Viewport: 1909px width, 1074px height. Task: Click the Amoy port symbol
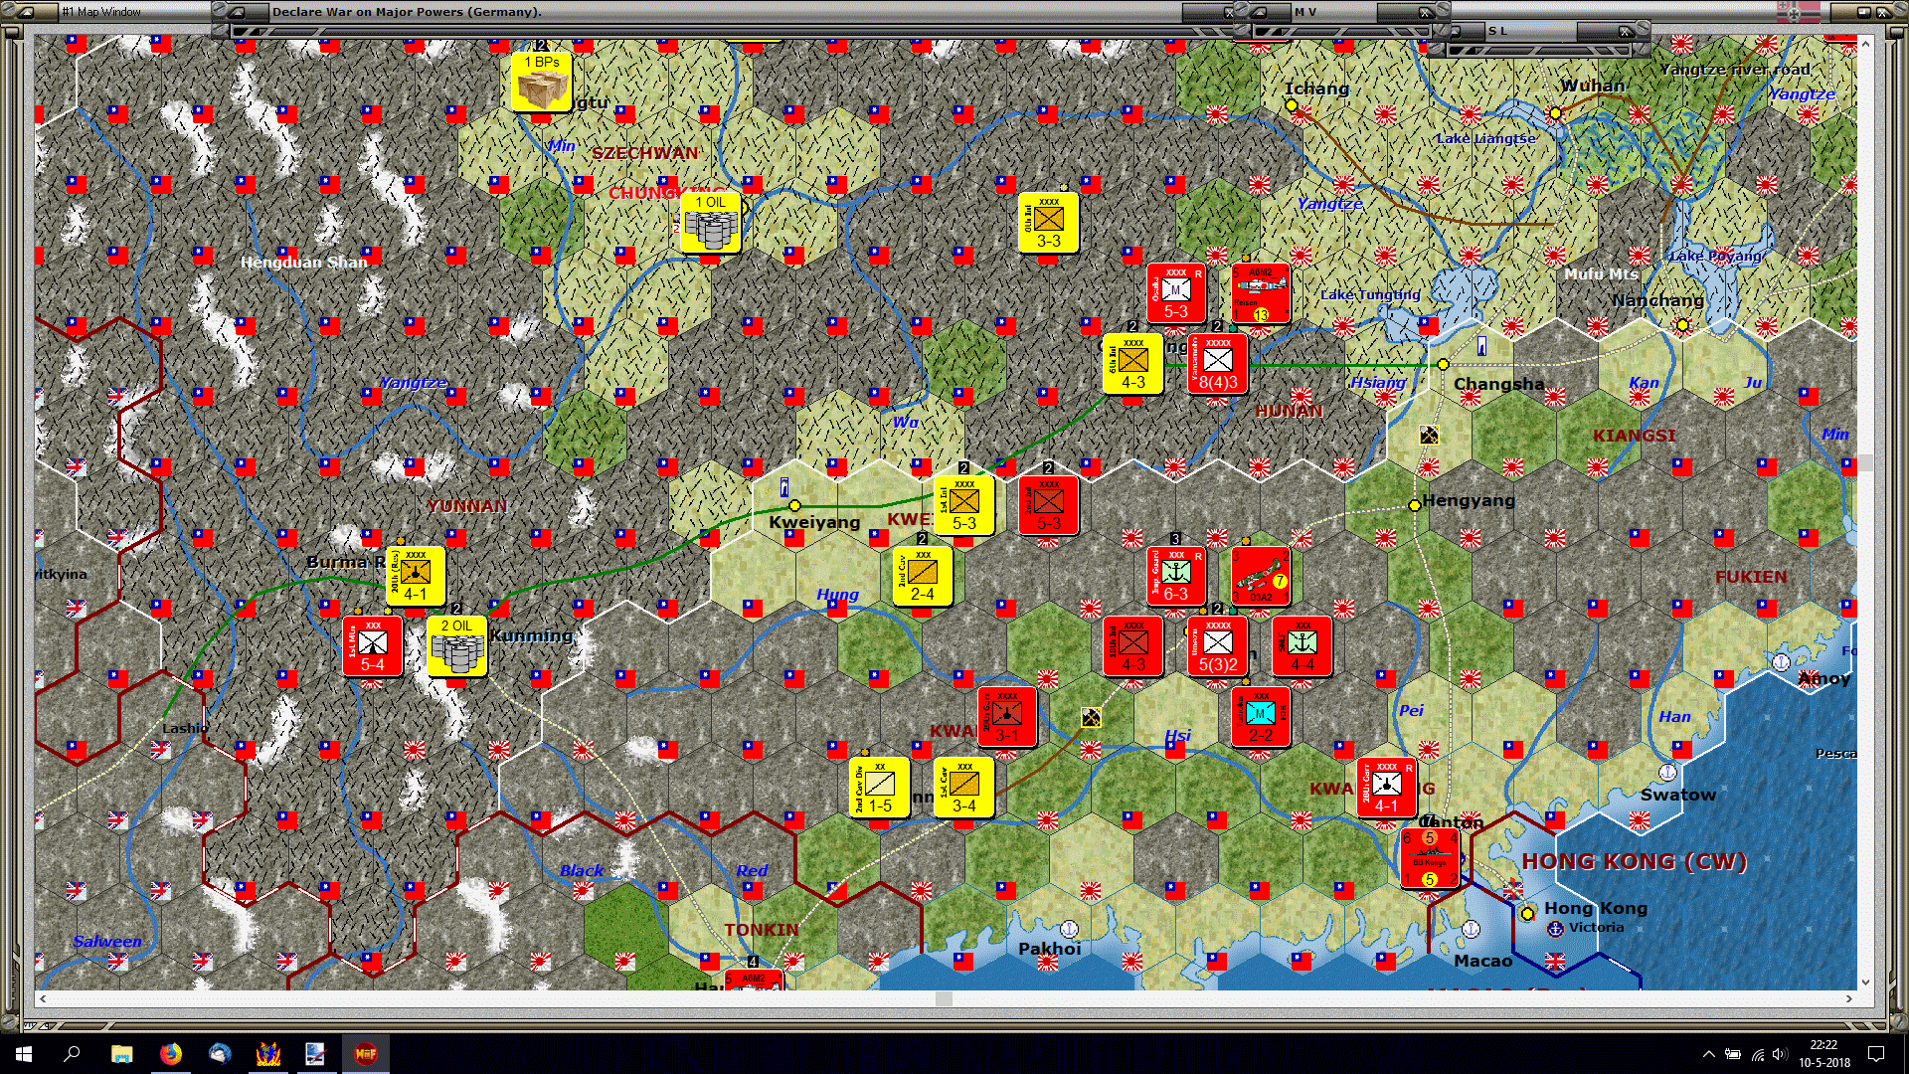point(1781,661)
